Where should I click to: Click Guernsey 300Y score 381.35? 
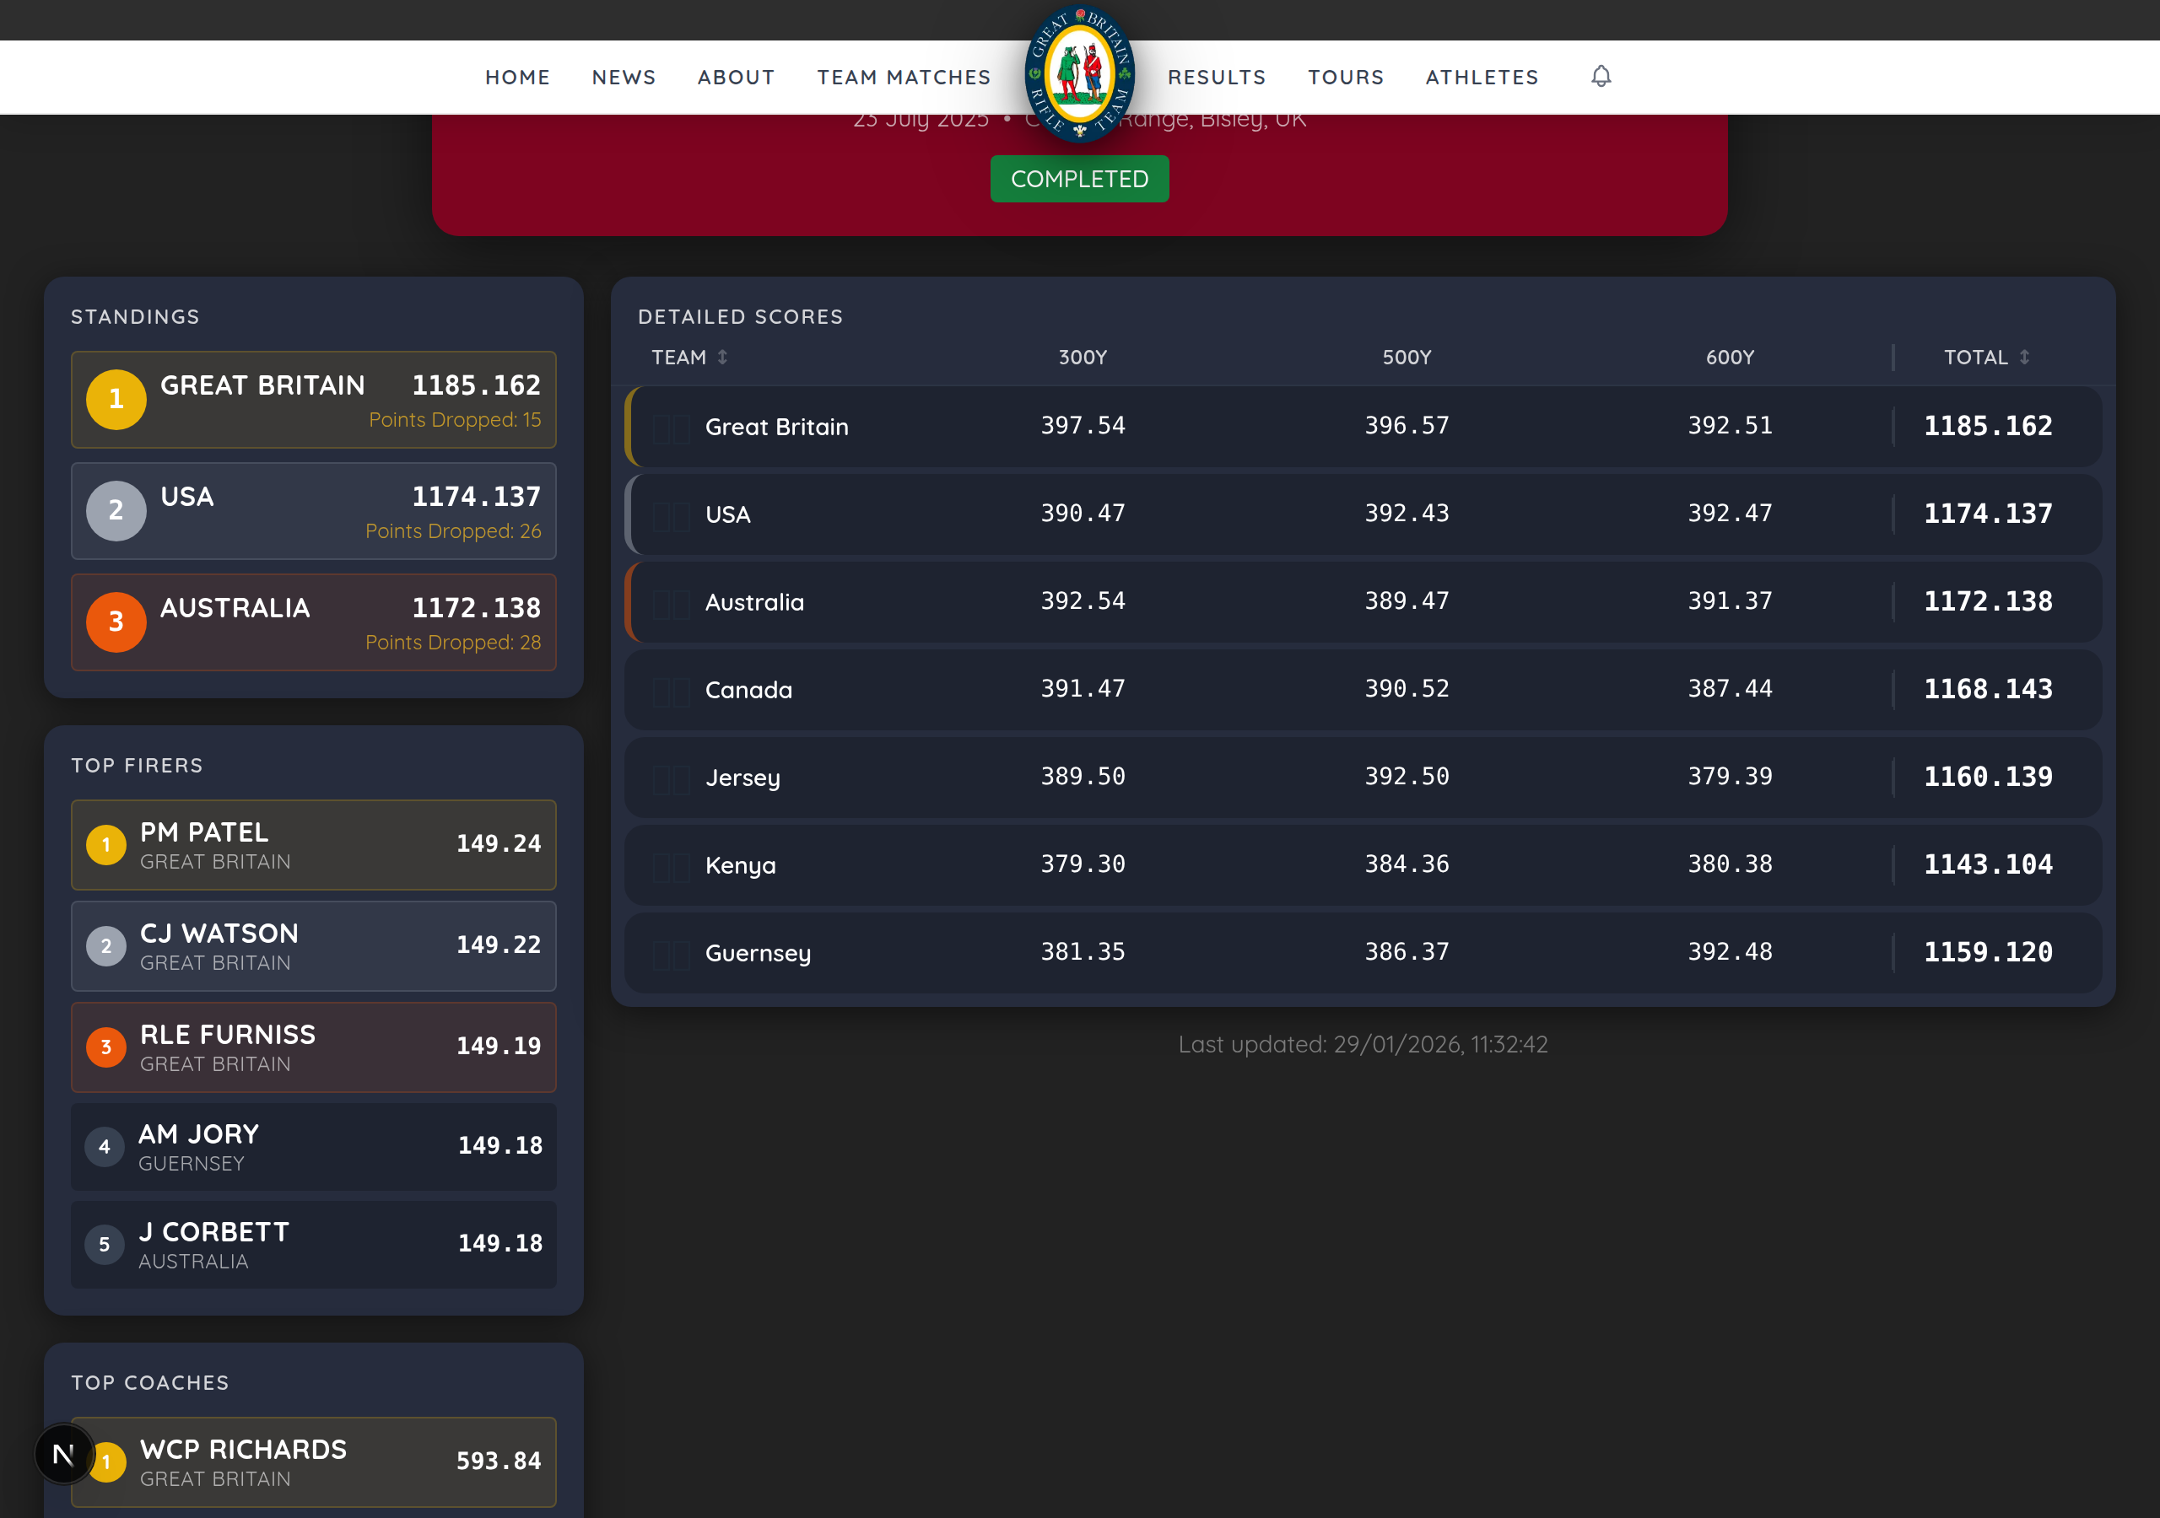1083,952
